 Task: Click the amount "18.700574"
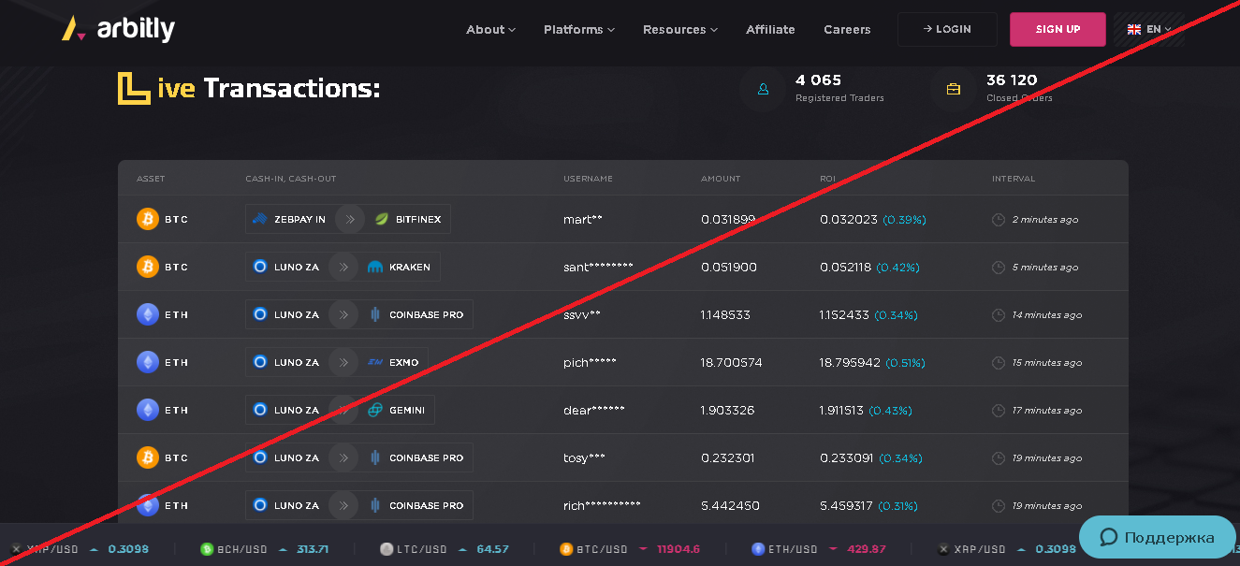coord(732,363)
